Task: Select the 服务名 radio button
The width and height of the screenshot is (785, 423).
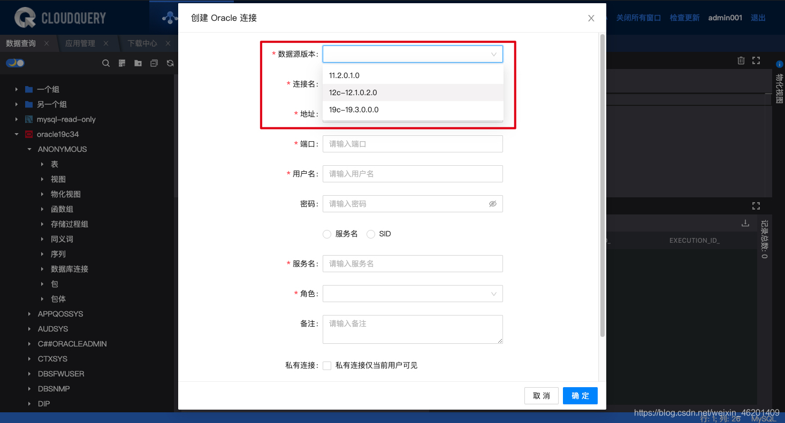Action: tap(327, 234)
